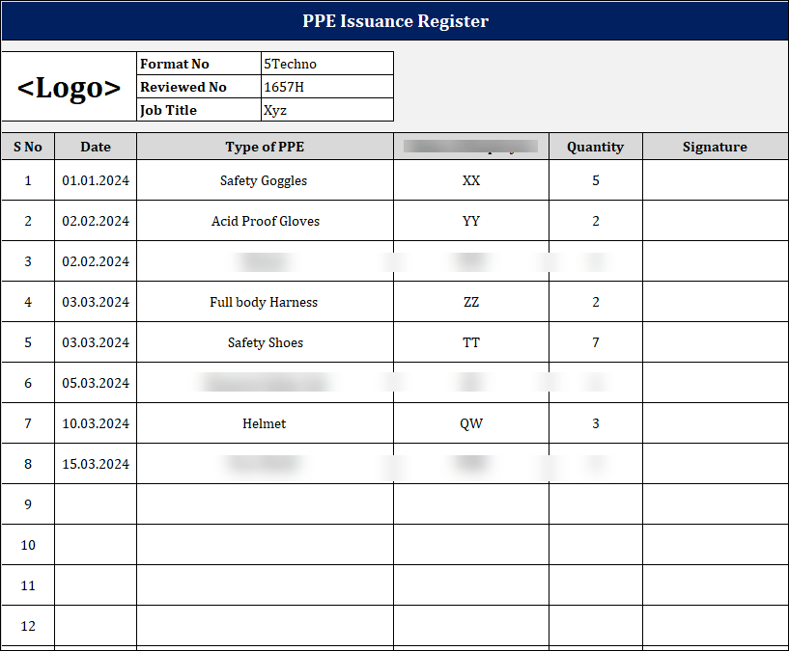
Task: Select the Safety Shoes cell
Action: (265, 342)
